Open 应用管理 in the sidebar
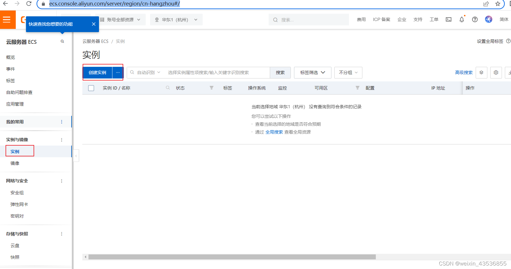This screenshot has width=511, height=269. coord(15,104)
